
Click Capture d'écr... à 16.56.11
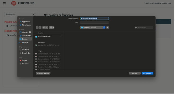point(48,57)
